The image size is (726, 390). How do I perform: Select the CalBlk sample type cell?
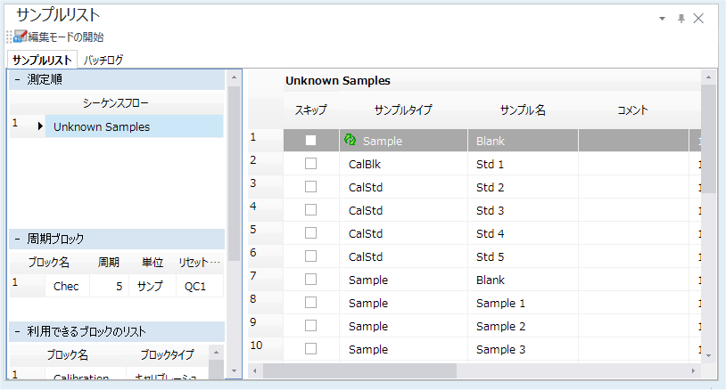pyautogui.click(x=403, y=164)
